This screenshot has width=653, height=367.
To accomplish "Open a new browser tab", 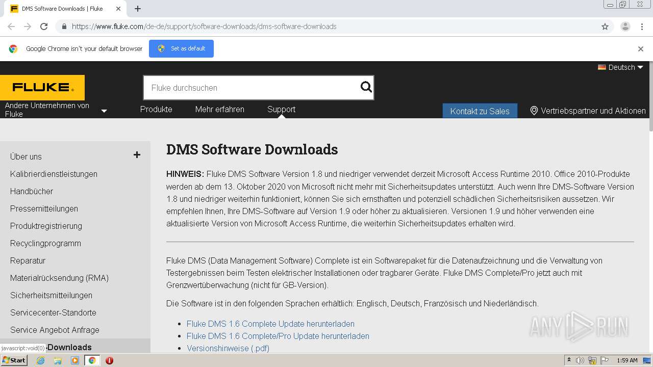I will point(138,9).
